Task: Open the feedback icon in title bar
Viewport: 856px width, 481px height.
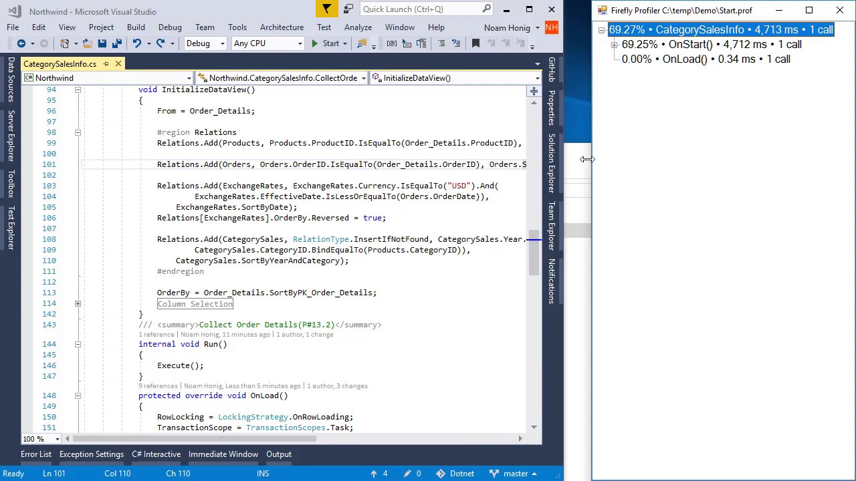Action: pos(348,9)
